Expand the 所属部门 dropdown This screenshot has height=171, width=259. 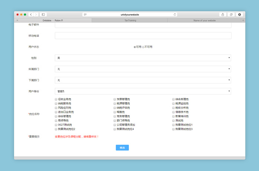click(x=143, y=69)
